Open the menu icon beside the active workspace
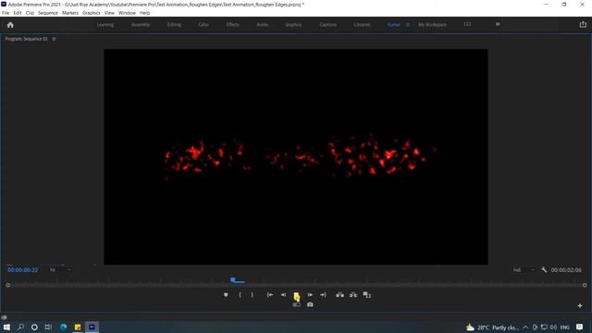The height and width of the screenshot is (333, 592). [408, 25]
